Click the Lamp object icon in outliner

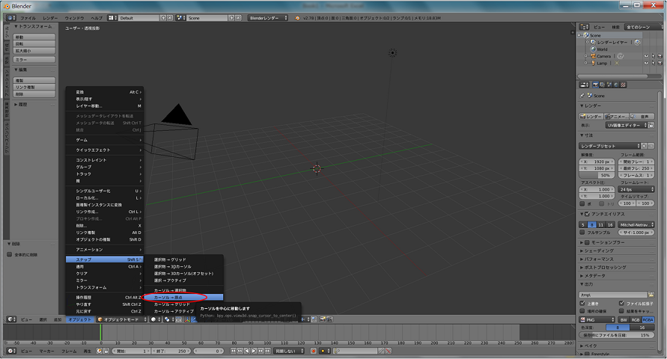click(591, 63)
